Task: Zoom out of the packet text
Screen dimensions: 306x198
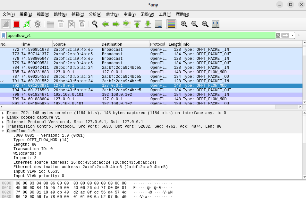Action: tap(195, 24)
